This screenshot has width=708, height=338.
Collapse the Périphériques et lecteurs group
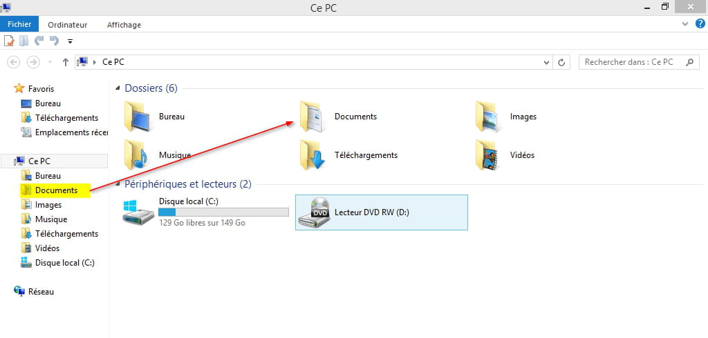(118, 184)
